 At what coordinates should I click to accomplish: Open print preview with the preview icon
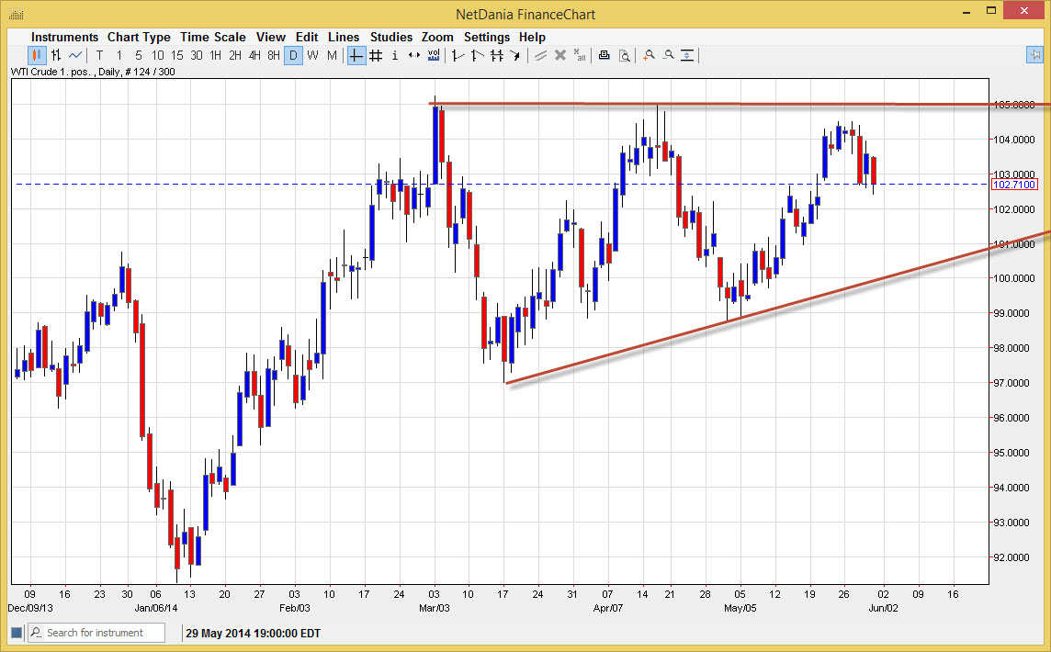click(x=625, y=55)
